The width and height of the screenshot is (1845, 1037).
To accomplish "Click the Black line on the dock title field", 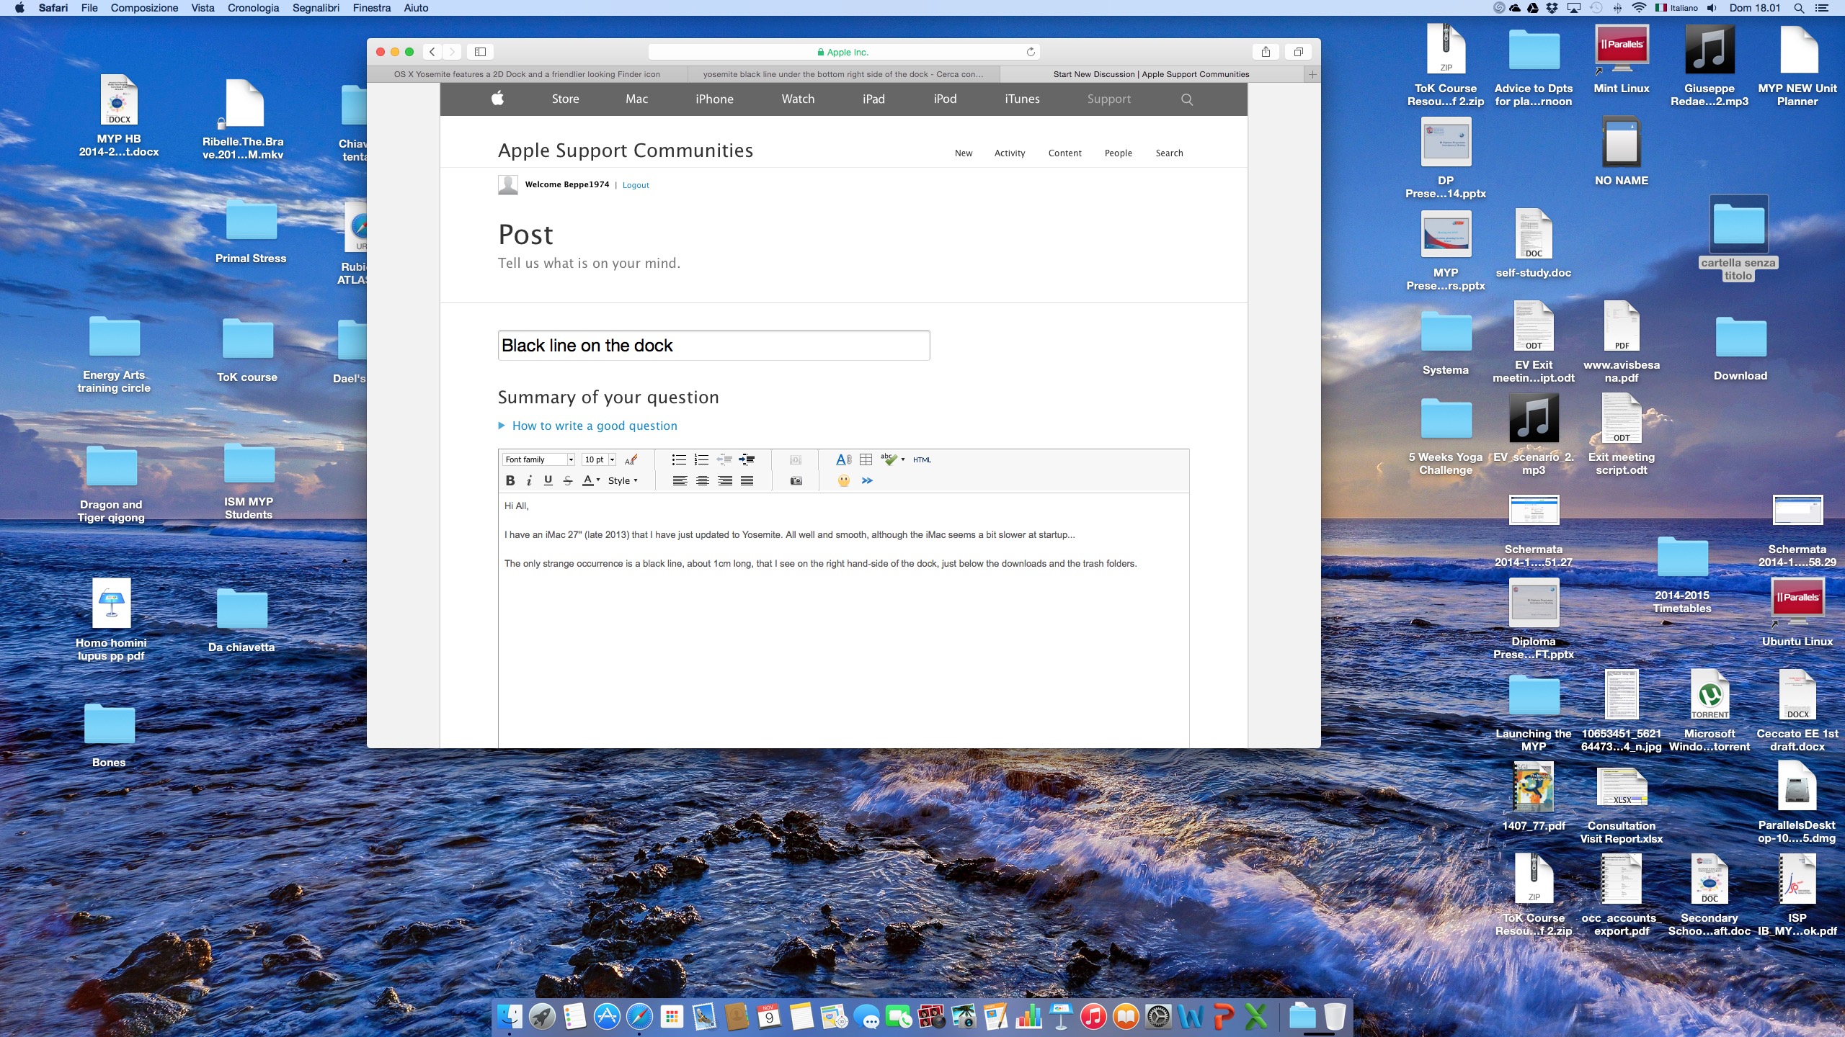I will 713,346.
